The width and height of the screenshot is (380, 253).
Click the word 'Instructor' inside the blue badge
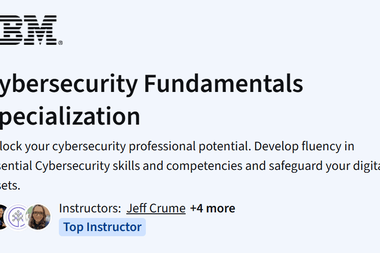[x=114, y=227]
